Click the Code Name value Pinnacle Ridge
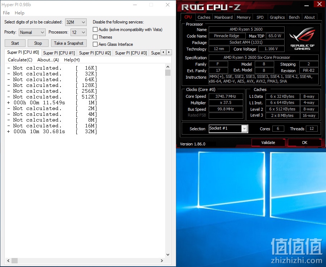 click(227, 36)
